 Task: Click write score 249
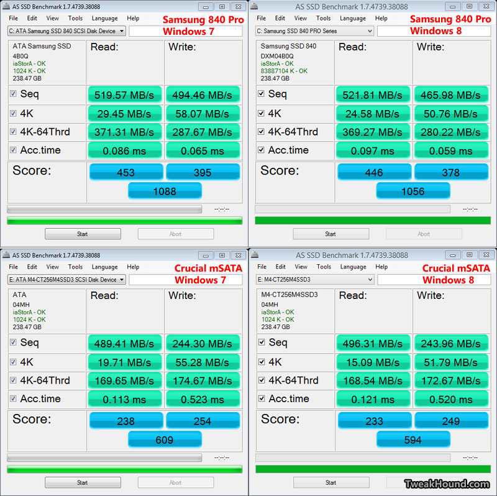[x=452, y=421]
